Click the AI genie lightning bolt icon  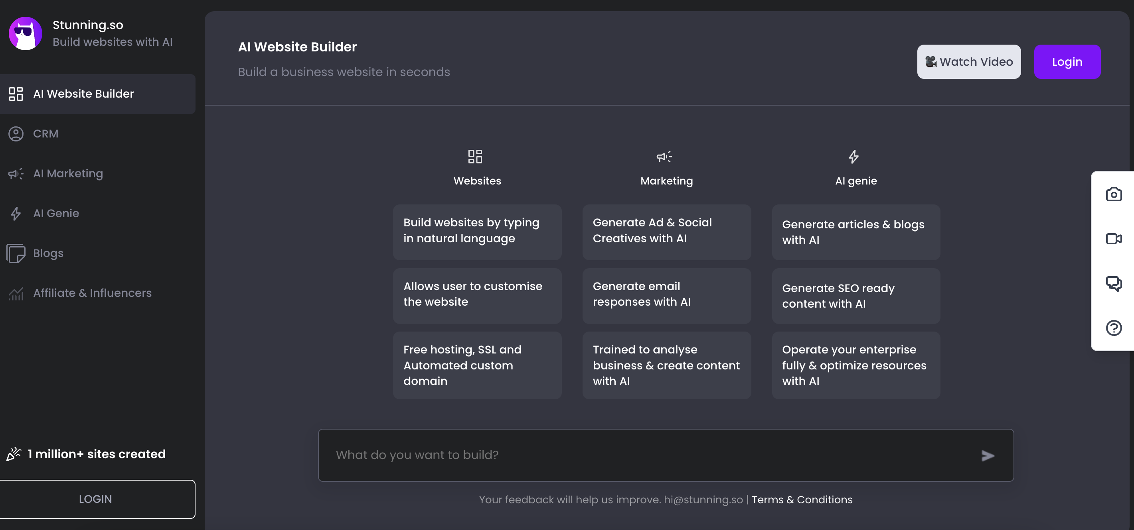[x=853, y=157]
